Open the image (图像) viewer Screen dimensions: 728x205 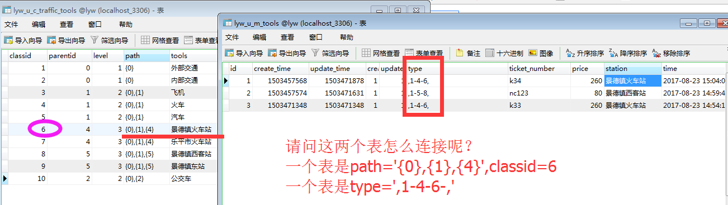coord(541,54)
